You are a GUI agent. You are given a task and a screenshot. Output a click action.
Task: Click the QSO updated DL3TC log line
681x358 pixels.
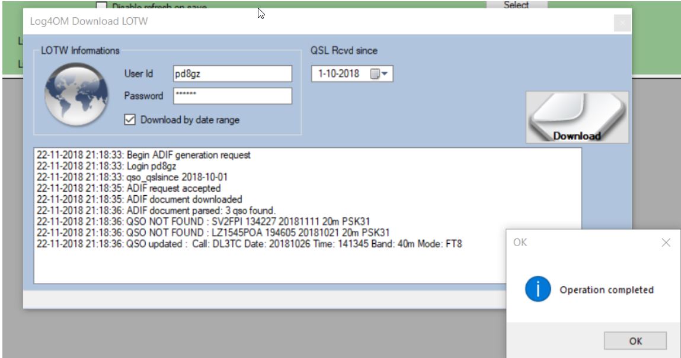coord(250,244)
